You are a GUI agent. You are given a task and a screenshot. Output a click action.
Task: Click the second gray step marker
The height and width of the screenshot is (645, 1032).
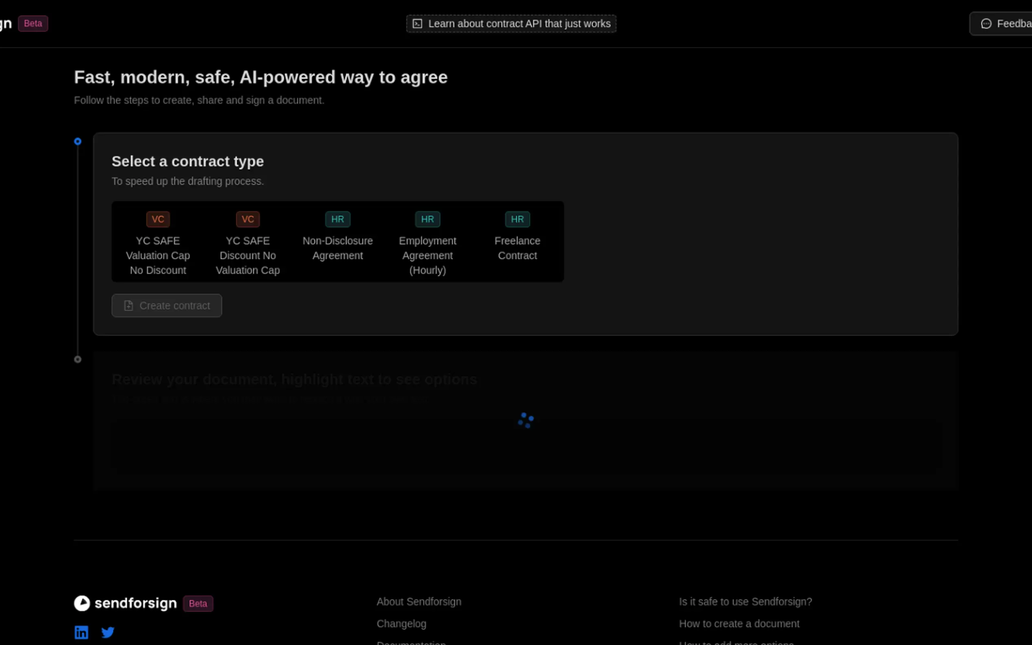(x=78, y=359)
